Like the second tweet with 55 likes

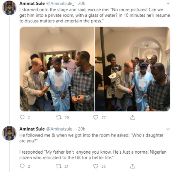tap(96, 166)
